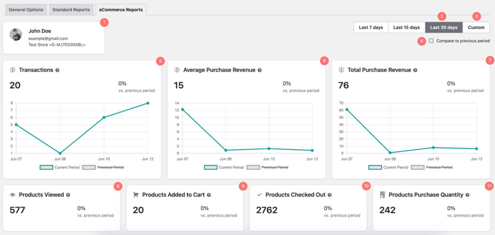Viewport: 495px width, 235px height.
Task: Click the Jun 12 data point in Transactions chart
Action: point(147,103)
